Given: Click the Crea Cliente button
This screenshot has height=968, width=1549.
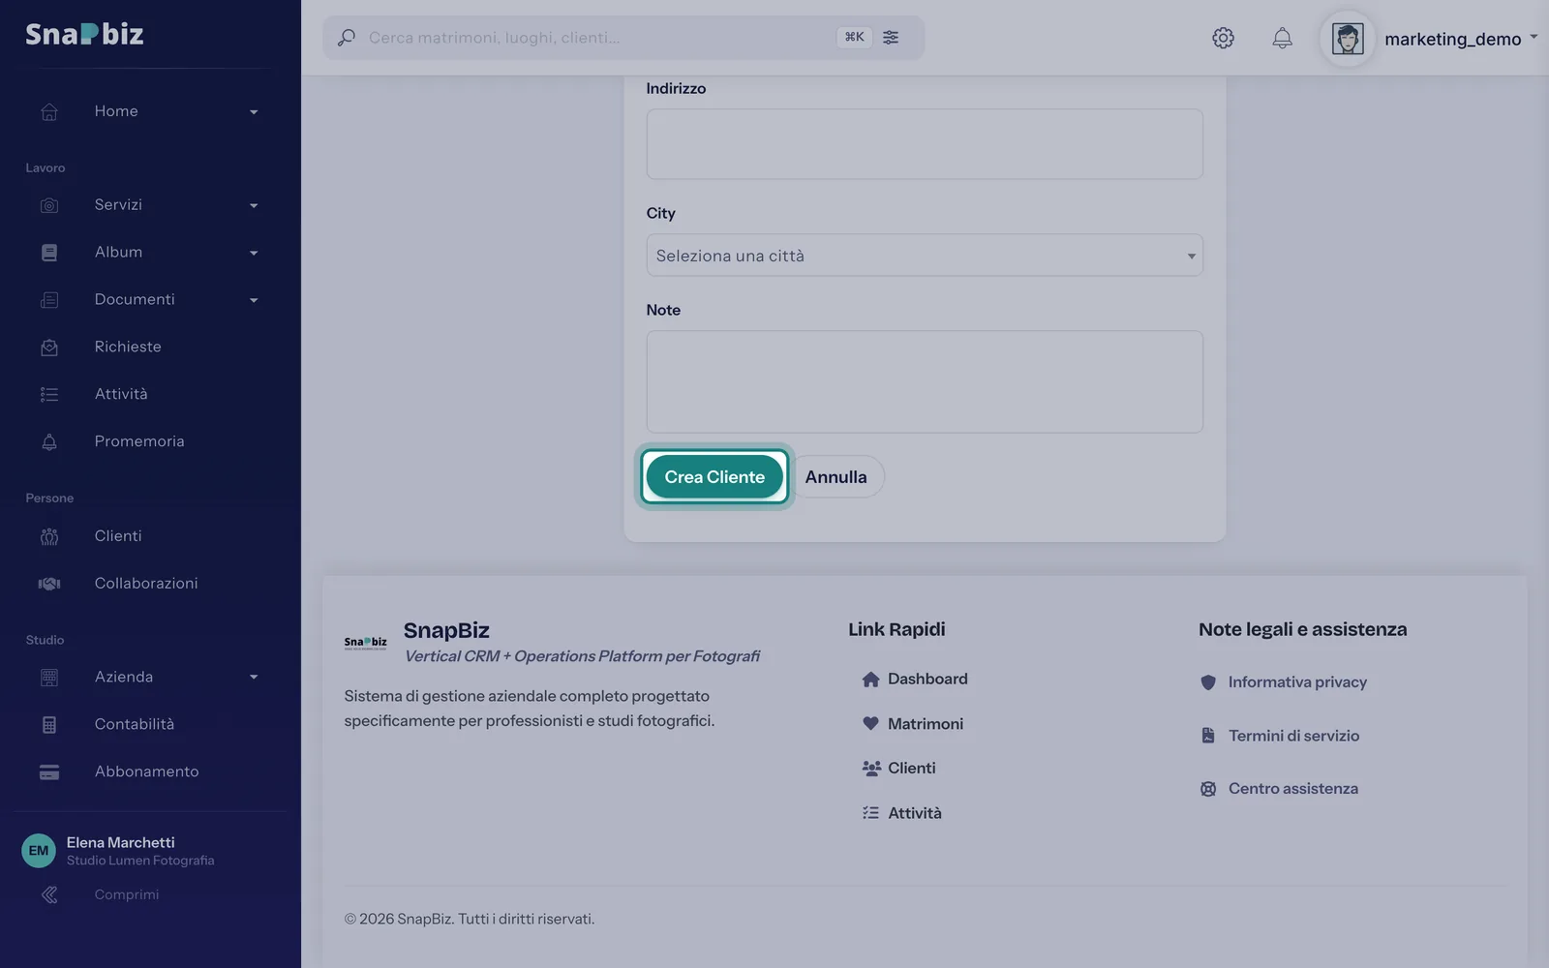Looking at the screenshot, I should (714, 477).
